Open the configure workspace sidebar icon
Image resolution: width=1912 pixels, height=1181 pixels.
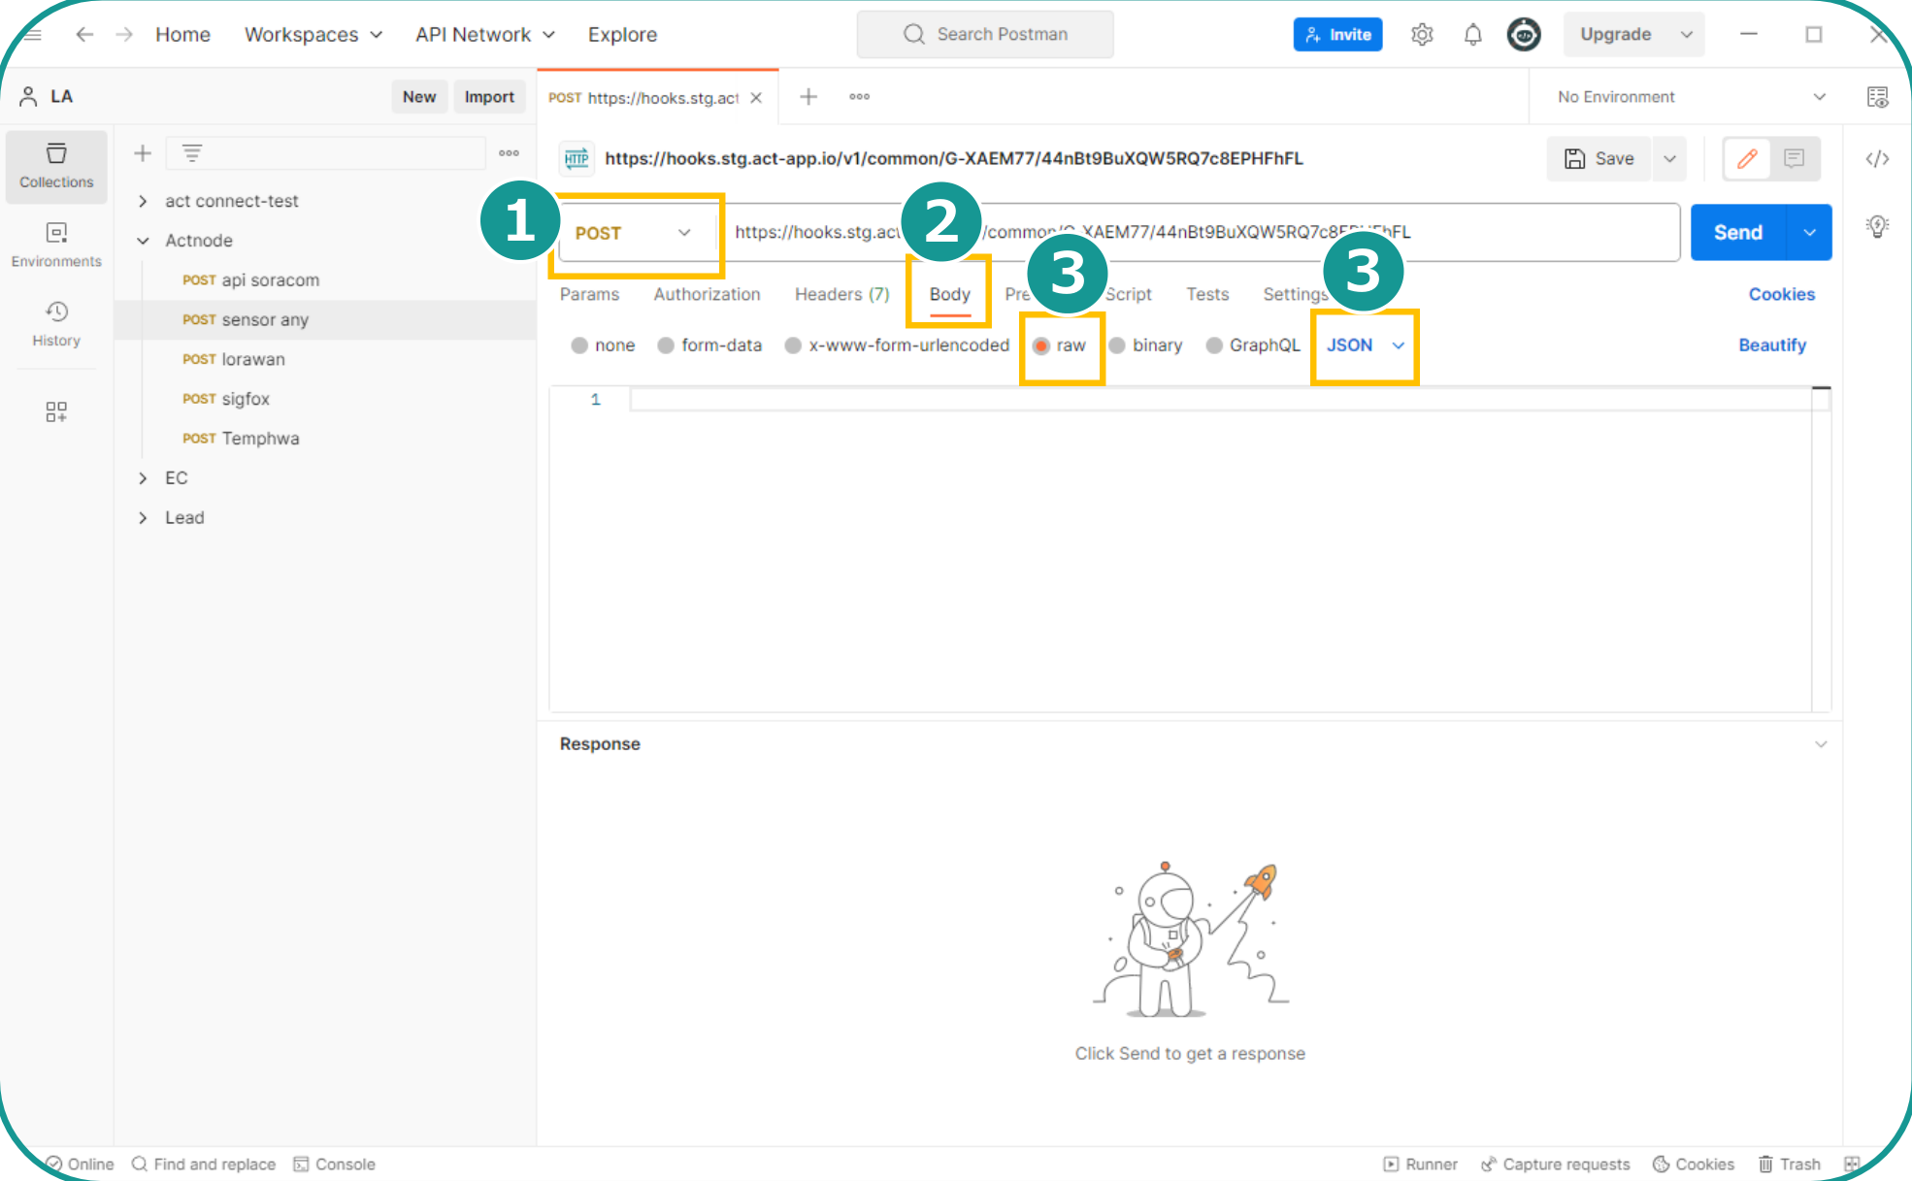point(56,411)
